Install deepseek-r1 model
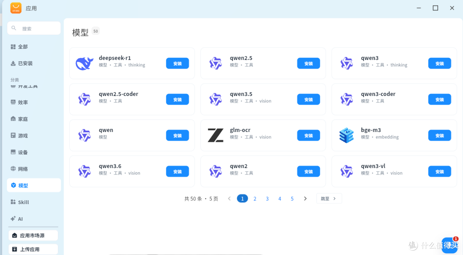The image size is (463, 255). [177, 63]
